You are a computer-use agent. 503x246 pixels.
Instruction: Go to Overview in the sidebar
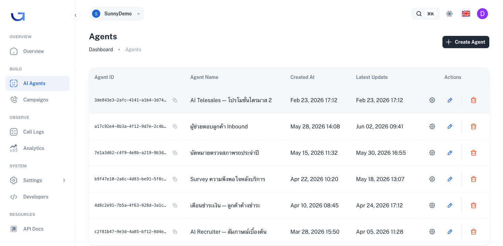click(x=37, y=51)
